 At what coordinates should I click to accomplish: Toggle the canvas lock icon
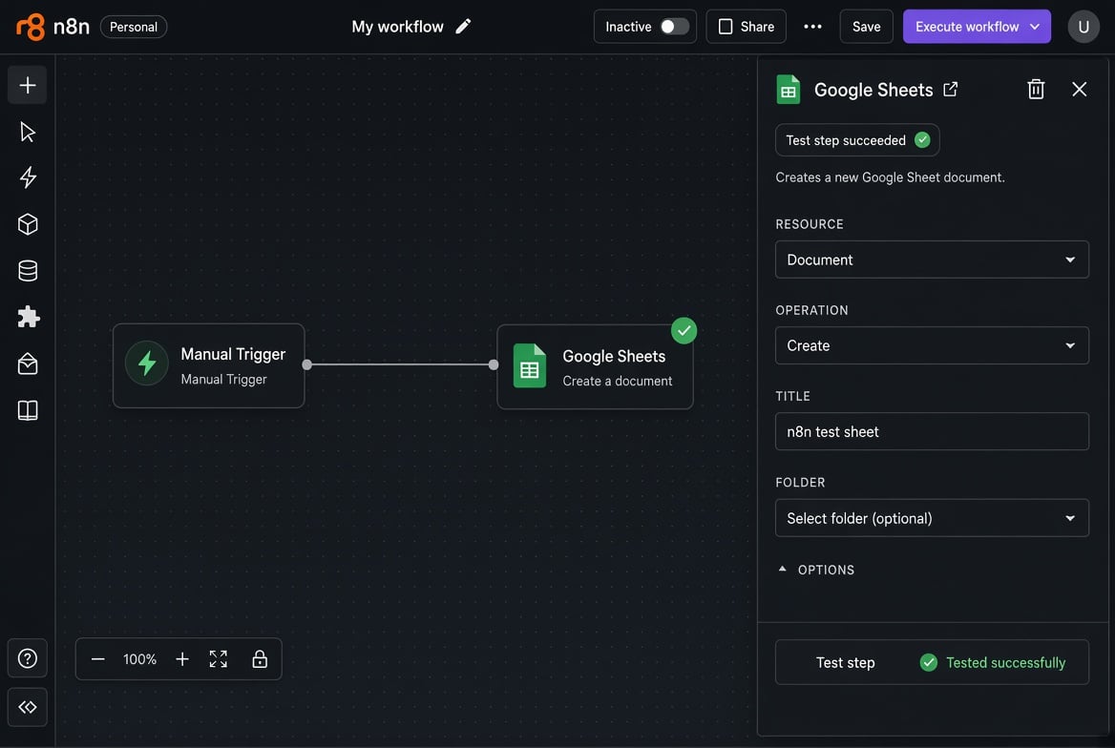[x=260, y=659]
